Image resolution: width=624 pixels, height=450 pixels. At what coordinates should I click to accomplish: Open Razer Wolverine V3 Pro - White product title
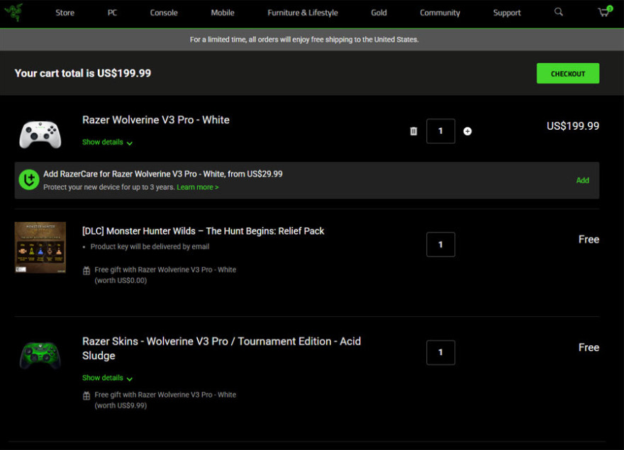[156, 120]
